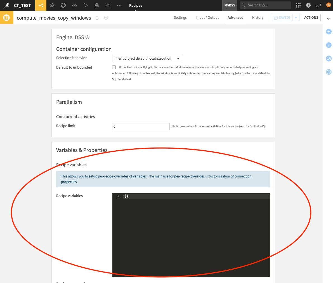Open the ACTIONS button
Screen dimensions: 333x283
point(311,18)
